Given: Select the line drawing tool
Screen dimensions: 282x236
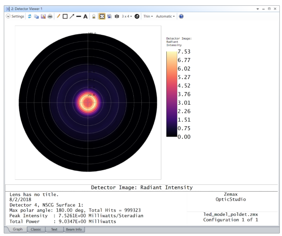Looking at the screenshot, I should [x=78, y=16].
